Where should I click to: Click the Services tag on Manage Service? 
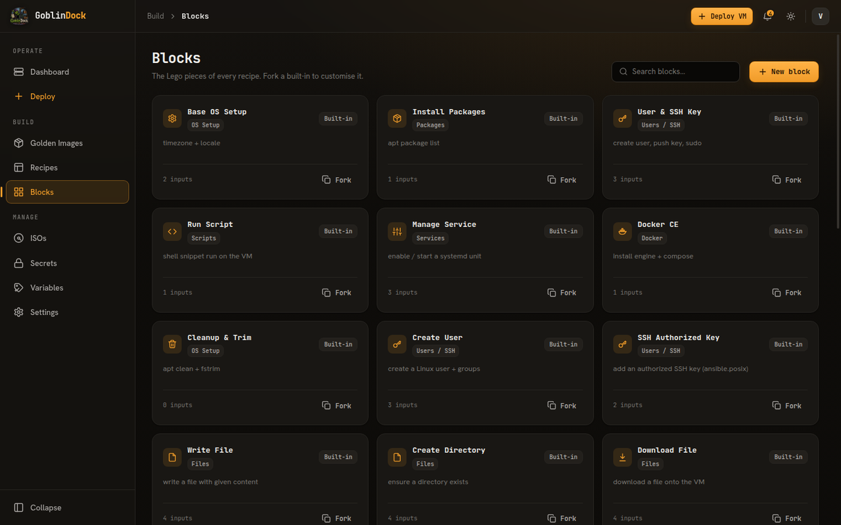[x=430, y=238]
